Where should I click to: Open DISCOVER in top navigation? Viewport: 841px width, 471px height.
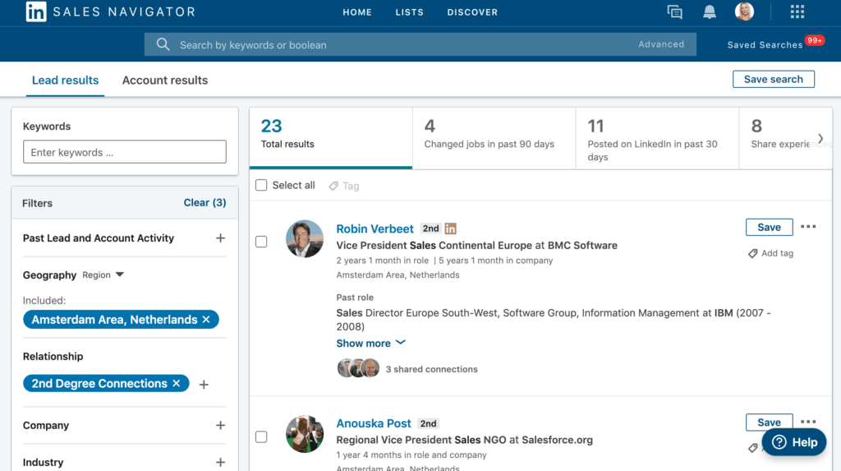472,12
